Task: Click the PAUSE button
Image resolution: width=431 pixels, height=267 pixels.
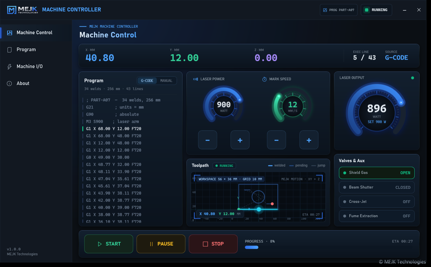Action: click(161, 244)
